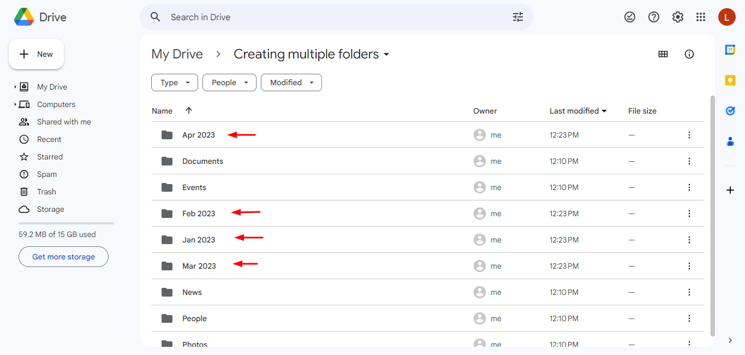The height and width of the screenshot is (355, 745).
Task: Open Google Drive settings gear
Action: [x=677, y=17]
